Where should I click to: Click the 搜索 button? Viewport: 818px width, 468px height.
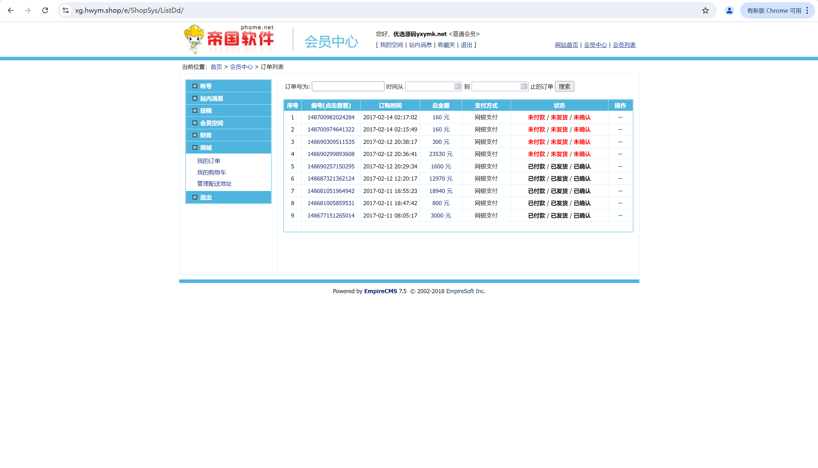click(x=564, y=86)
